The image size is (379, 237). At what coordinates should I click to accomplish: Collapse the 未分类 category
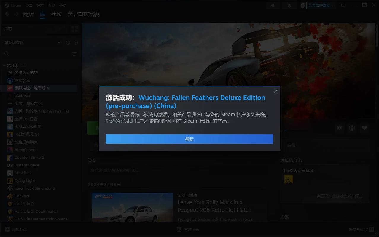4,65
